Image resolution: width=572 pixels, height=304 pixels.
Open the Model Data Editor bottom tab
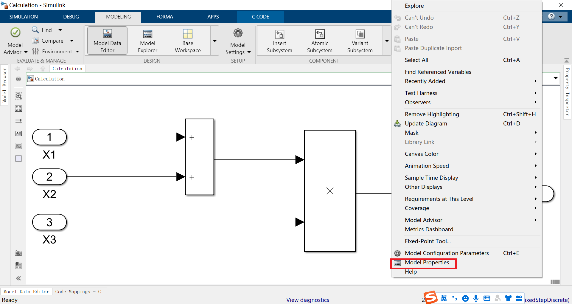point(26,291)
